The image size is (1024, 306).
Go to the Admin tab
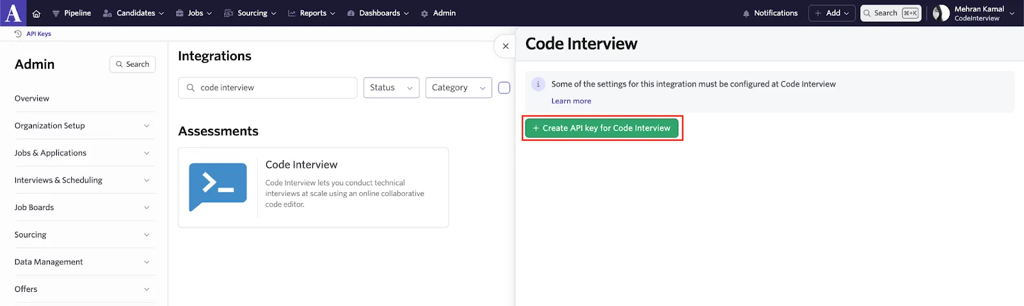[x=438, y=13]
